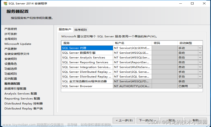Open startup type dropdown for SQL Server 数据库引擎
The width and height of the screenshot is (211, 127).
200,53
